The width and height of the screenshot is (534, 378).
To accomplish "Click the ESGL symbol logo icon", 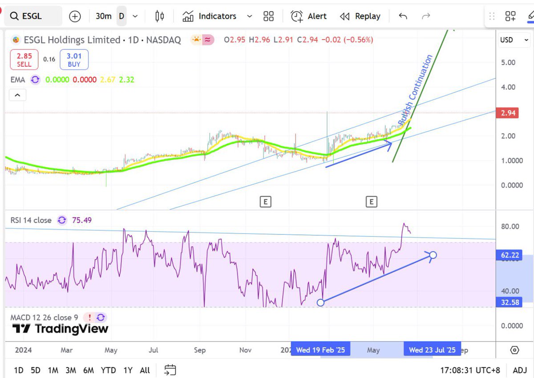I will [16, 40].
